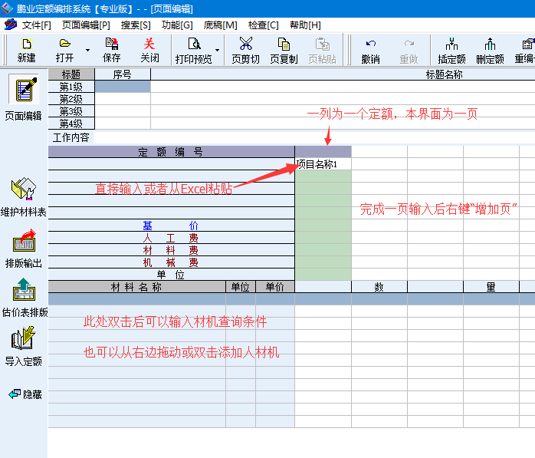Expand the 打印预览 dropdown arrow
This screenshot has height=458, width=535.
pos(218,50)
